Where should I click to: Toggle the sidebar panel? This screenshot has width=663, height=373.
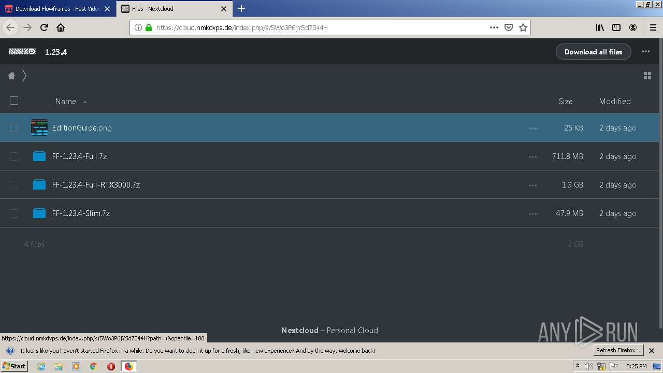tap(616, 27)
